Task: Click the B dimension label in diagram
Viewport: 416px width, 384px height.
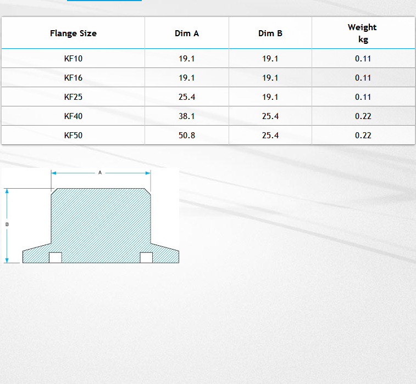Action: pyautogui.click(x=7, y=224)
